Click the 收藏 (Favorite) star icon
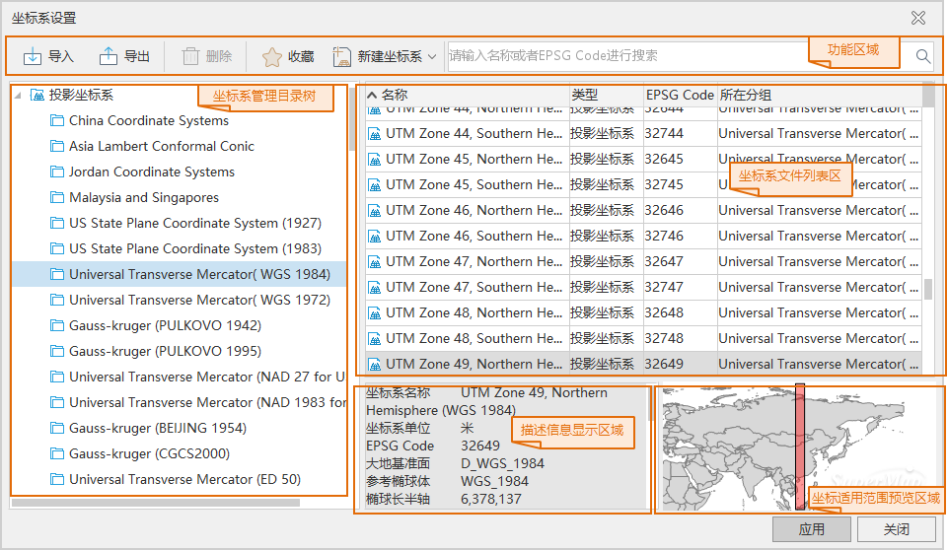 (271, 56)
